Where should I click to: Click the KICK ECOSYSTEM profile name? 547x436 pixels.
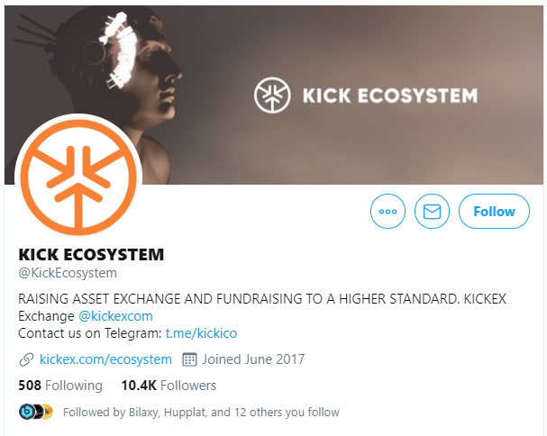(91, 254)
